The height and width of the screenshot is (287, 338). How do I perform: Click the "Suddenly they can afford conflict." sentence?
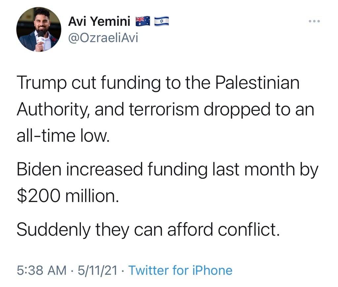pos(148,229)
